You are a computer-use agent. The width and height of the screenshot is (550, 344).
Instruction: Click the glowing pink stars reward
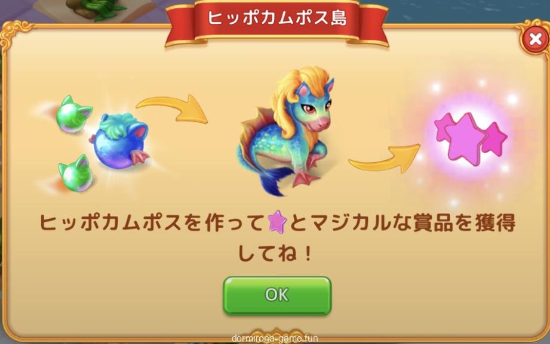pos(470,138)
